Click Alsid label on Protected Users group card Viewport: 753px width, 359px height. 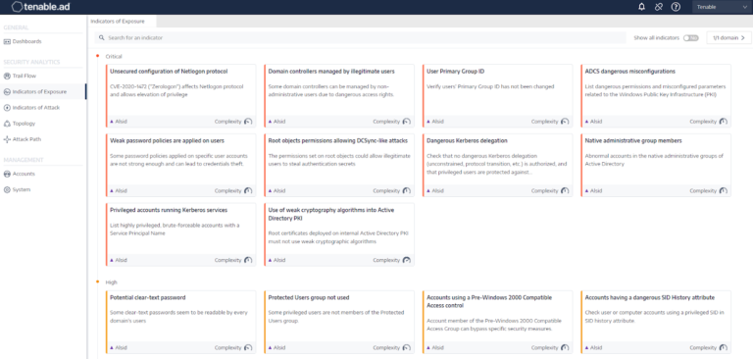click(279, 347)
